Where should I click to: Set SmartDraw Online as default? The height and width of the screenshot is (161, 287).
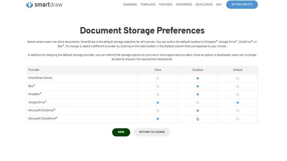tap(238, 78)
